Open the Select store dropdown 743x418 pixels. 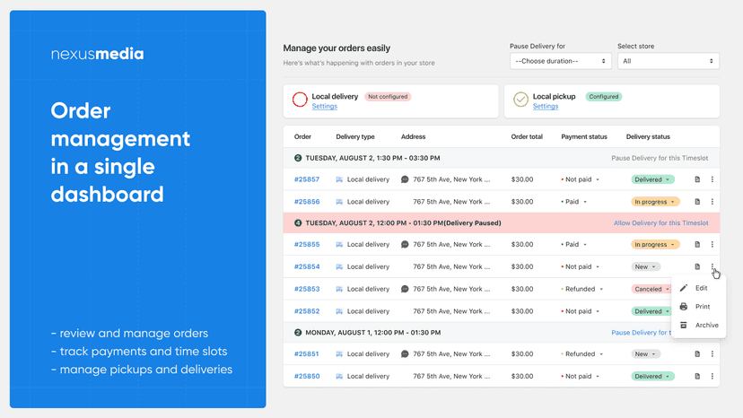(x=669, y=61)
